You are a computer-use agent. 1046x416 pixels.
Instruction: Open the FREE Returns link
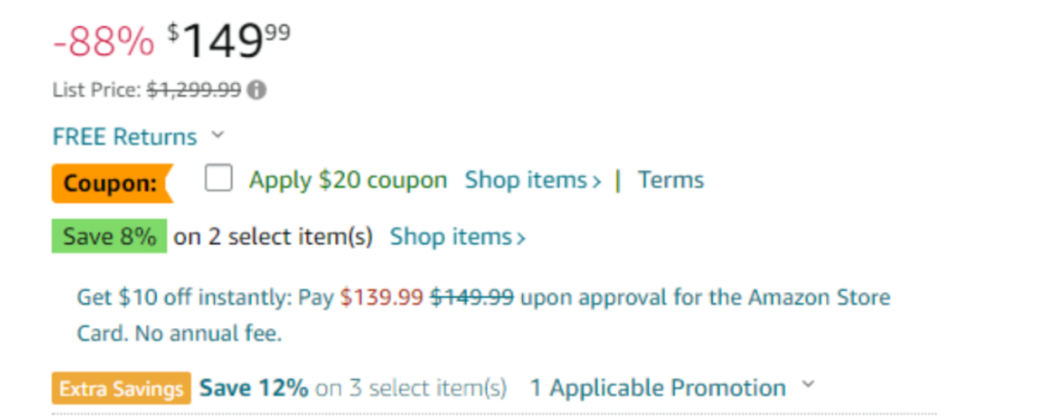[125, 136]
